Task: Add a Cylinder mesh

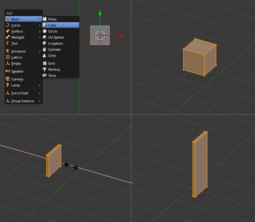Action: [61, 49]
